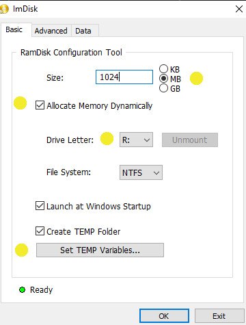Focus the Size field showing 1024
Image resolution: width=246 pixels, height=325 pixels.
124,77
